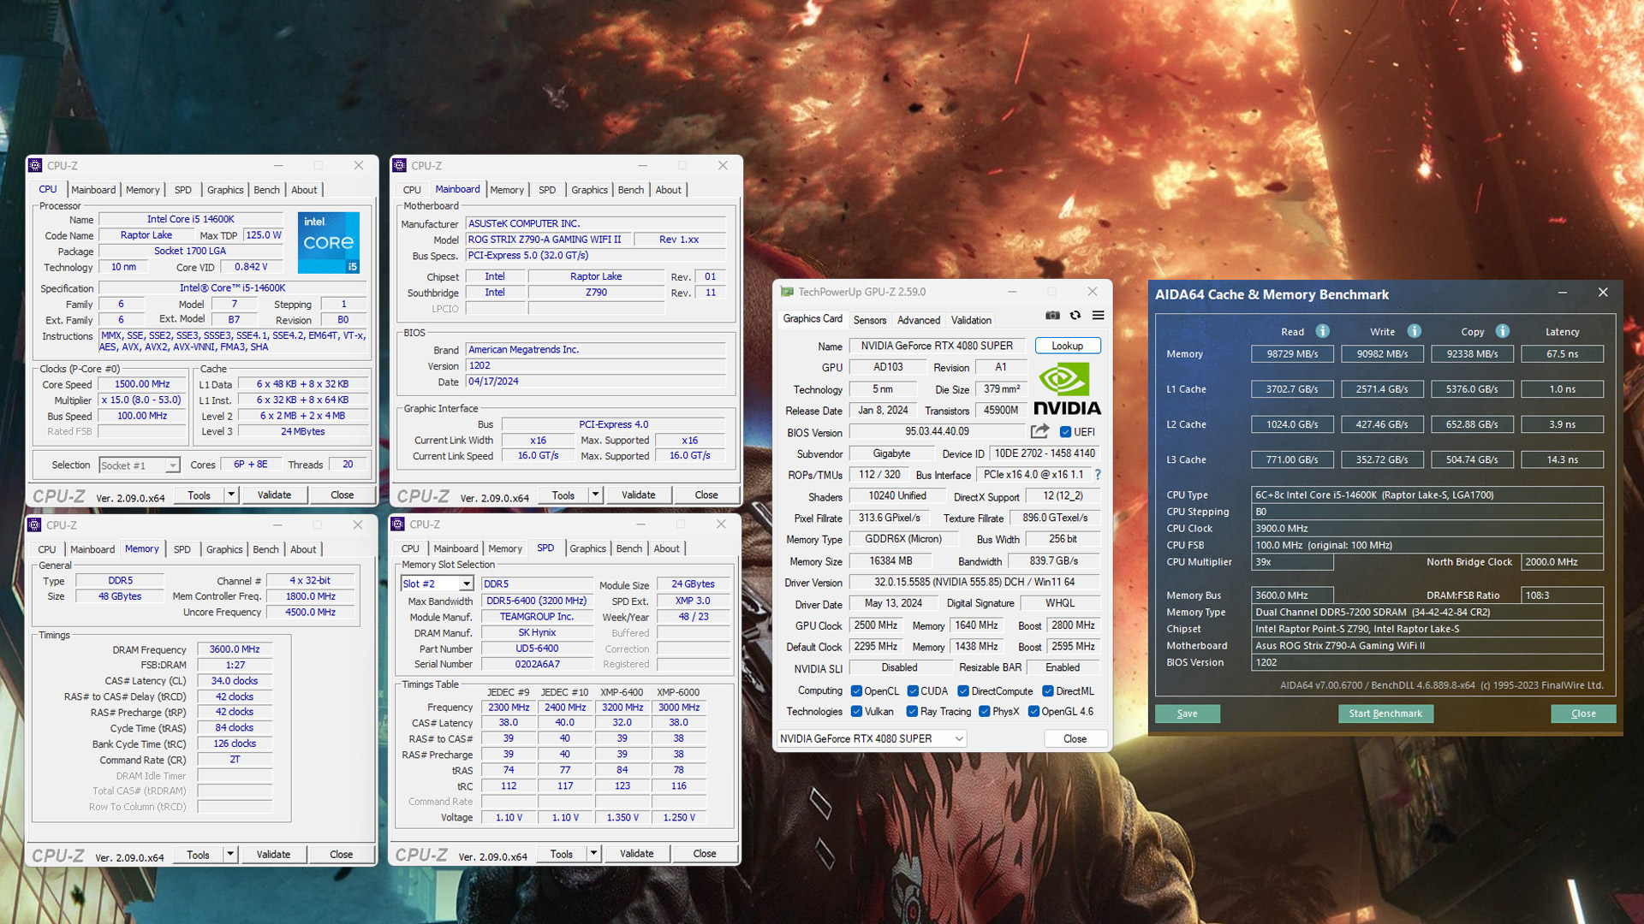The width and height of the screenshot is (1644, 924).
Task: Toggle the Ray Tracing checkbox
Action: [912, 712]
